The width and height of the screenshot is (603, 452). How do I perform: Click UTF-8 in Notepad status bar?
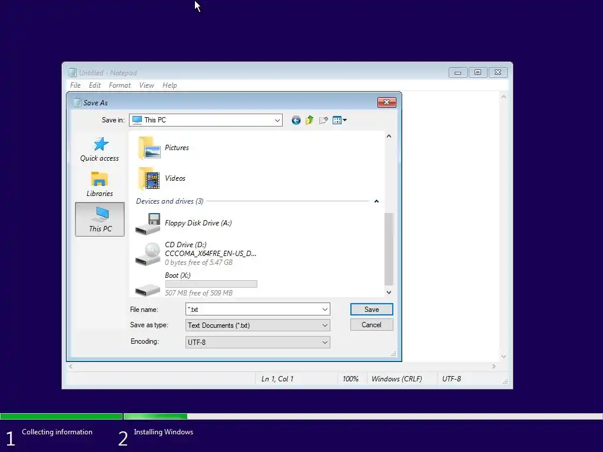point(452,379)
